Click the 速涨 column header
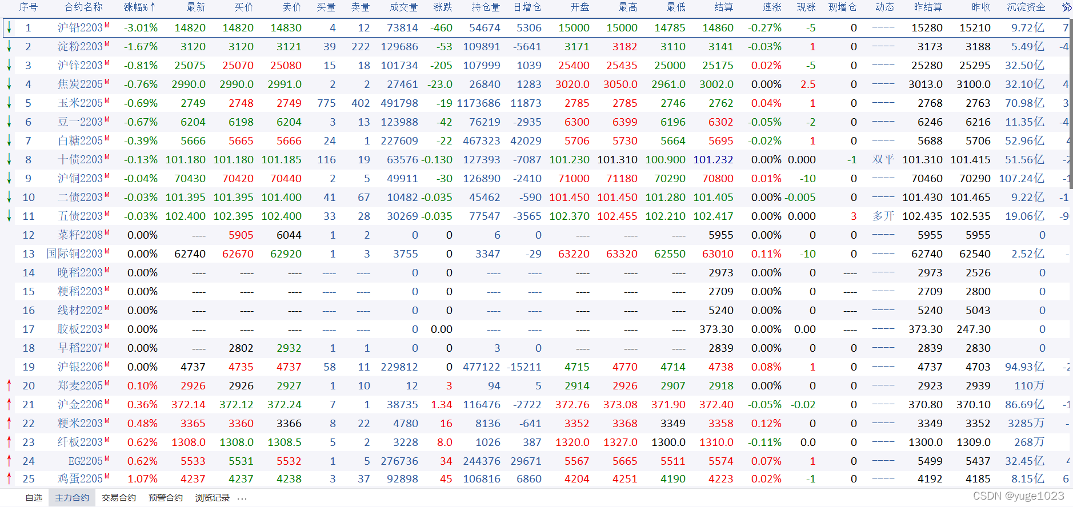The image size is (1073, 507). [772, 7]
